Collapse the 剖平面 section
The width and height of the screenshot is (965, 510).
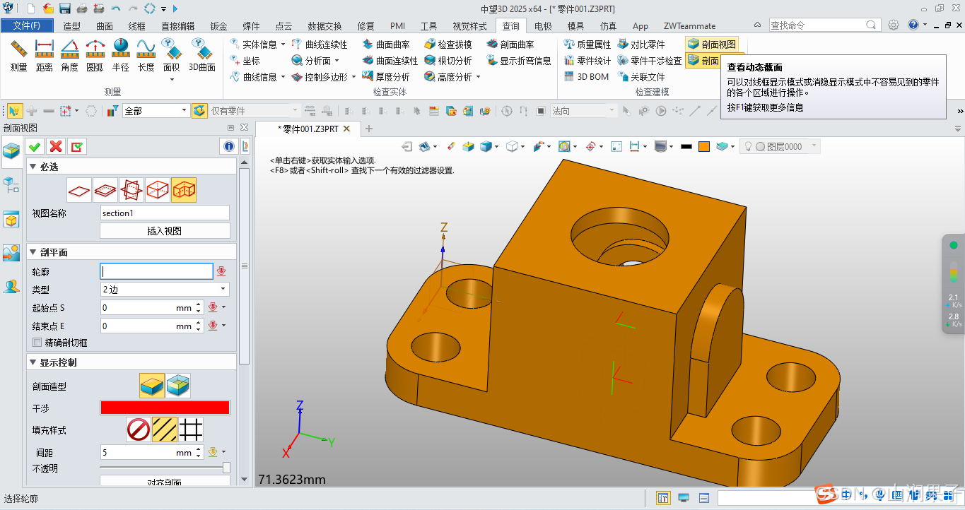point(33,252)
